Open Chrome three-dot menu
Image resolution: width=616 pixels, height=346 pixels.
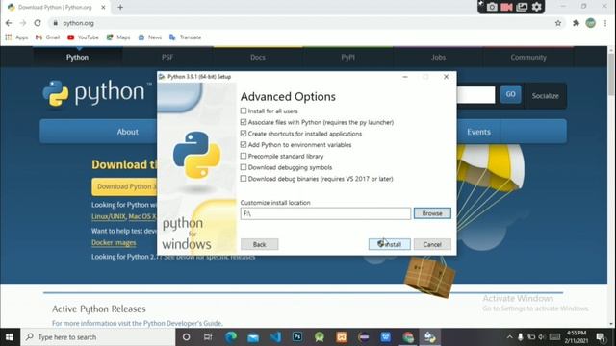(x=605, y=23)
